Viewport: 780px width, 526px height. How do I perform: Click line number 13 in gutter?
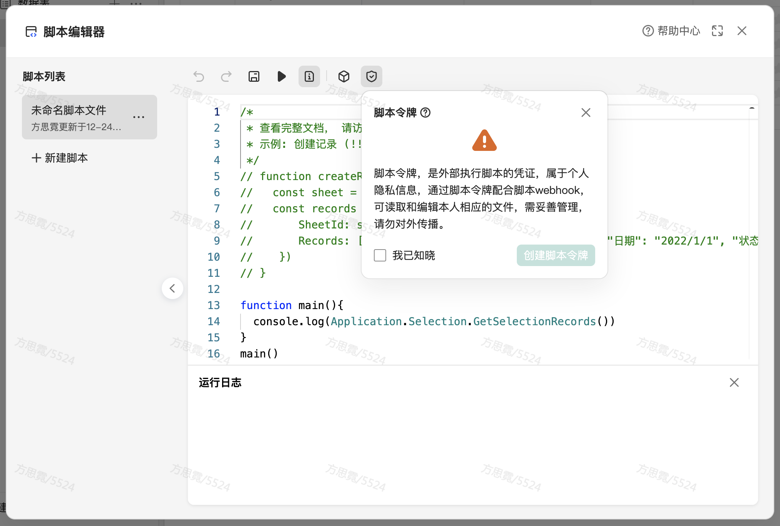coord(214,305)
